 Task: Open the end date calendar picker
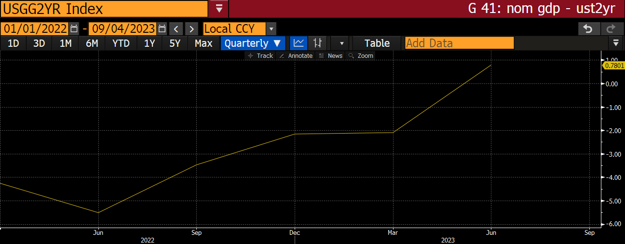point(162,28)
